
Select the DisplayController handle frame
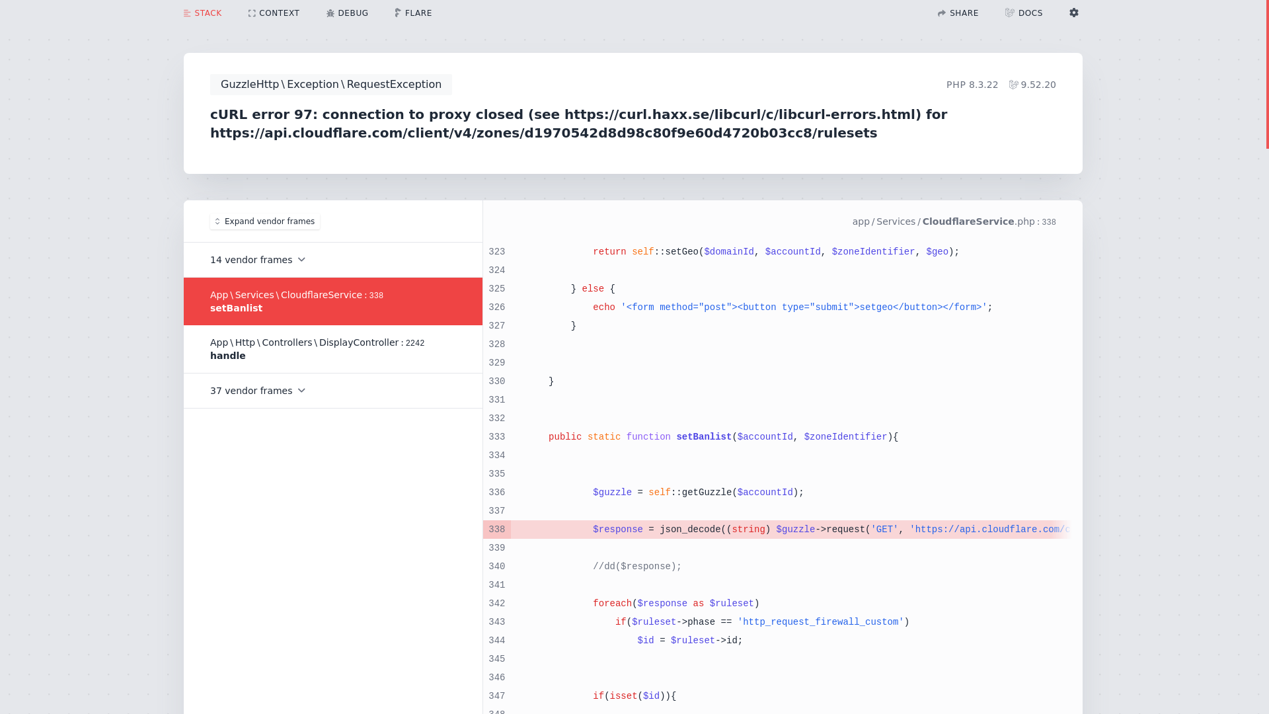point(333,349)
